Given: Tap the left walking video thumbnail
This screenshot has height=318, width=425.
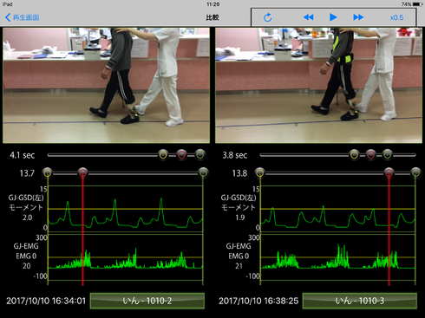Looking at the screenshot, I should pyautogui.click(x=106, y=85).
